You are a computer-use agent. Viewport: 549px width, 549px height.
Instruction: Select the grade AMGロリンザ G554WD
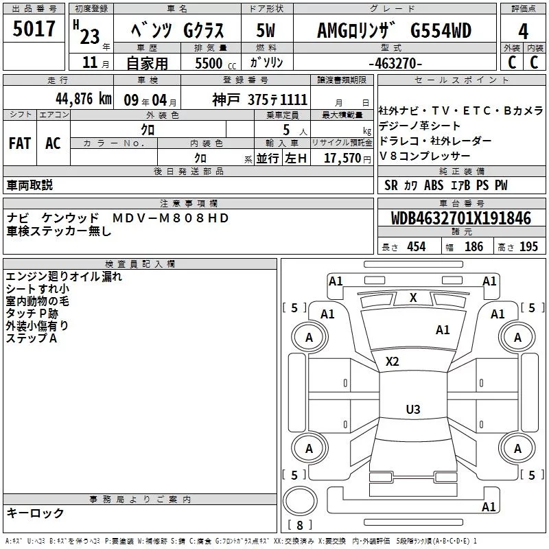tap(394, 30)
